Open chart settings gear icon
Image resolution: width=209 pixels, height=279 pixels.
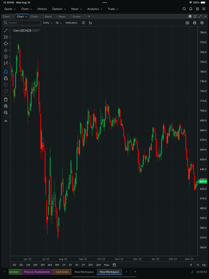(202, 23)
